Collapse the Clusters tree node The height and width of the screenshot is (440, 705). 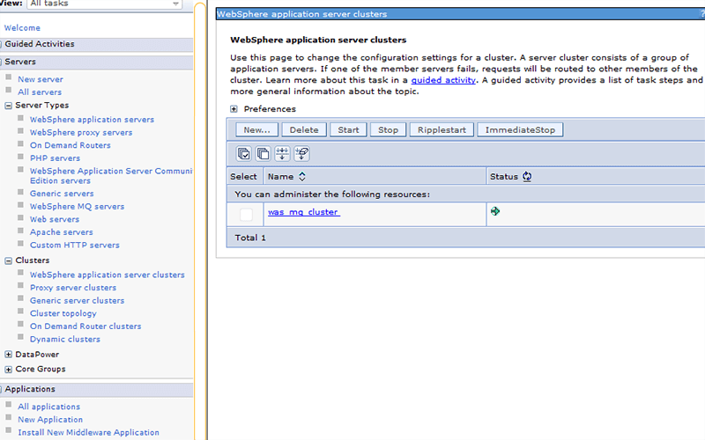coord(8,260)
